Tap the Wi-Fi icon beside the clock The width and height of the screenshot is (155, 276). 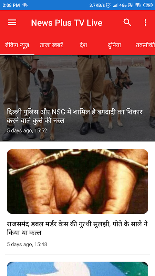pyautogui.click(x=25, y=5)
